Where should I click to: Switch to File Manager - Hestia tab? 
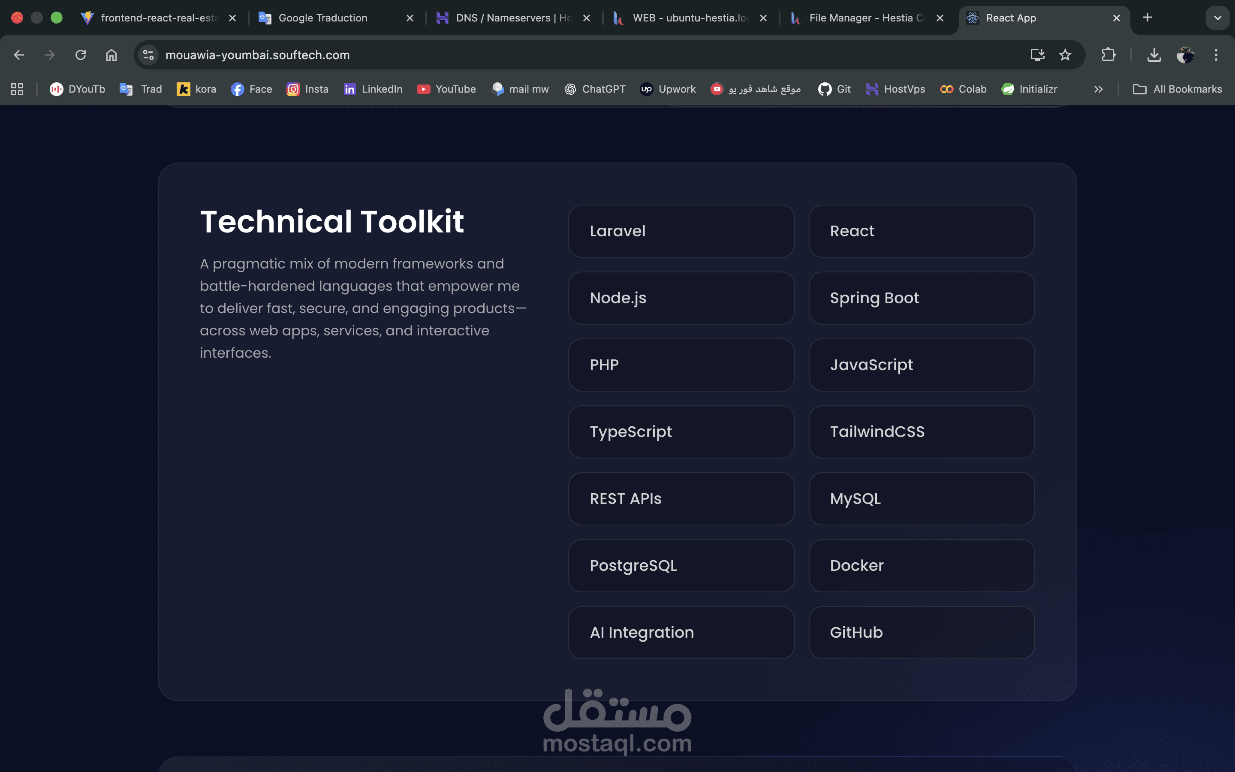tap(865, 18)
